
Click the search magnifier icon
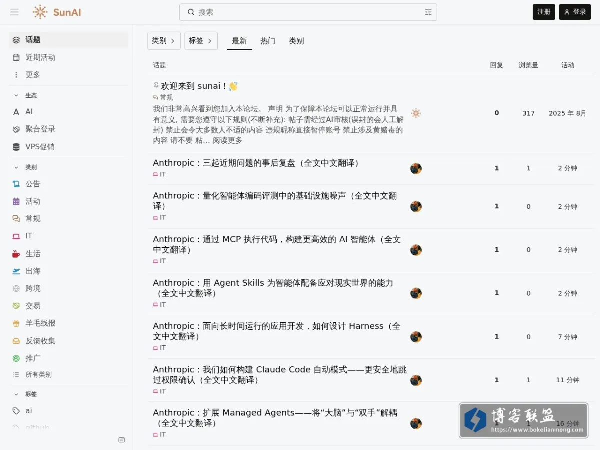[x=191, y=12]
